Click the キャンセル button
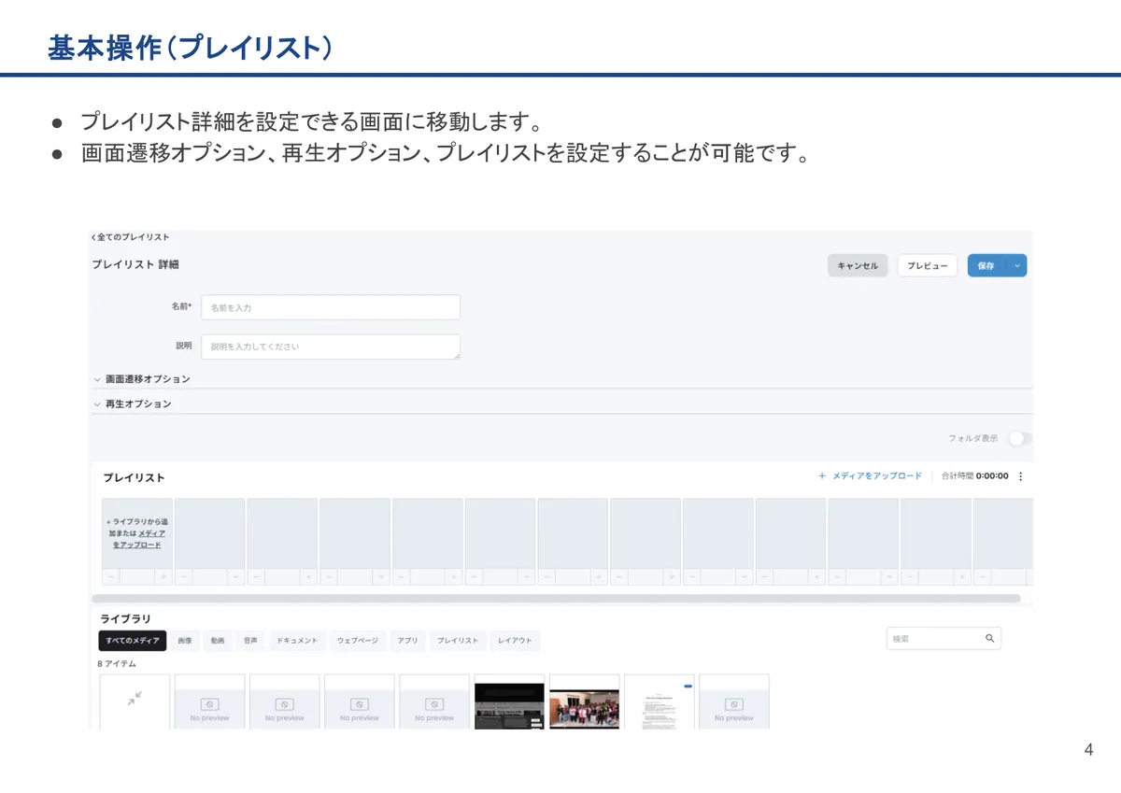This screenshot has height=793, width=1121. coord(858,265)
